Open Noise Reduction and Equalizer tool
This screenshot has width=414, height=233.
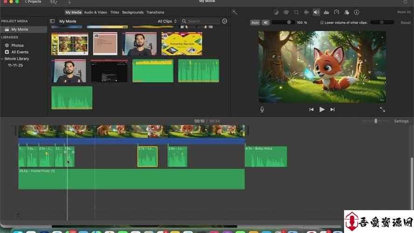pos(326,12)
